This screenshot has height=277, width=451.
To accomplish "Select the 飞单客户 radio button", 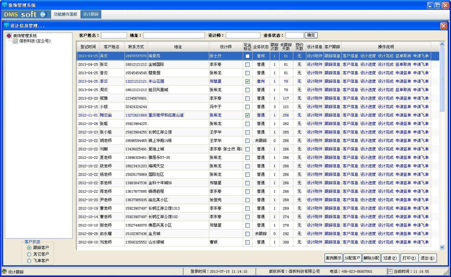I will (29, 261).
